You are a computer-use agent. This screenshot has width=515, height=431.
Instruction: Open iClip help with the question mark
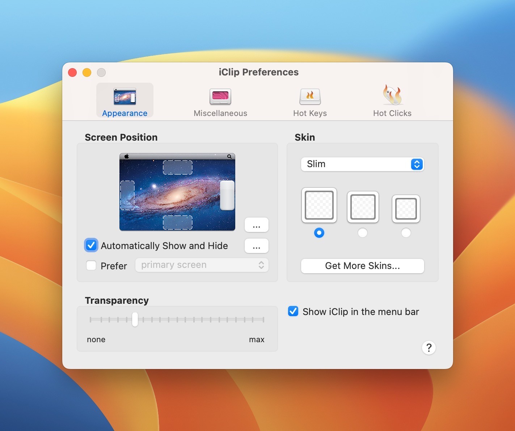(429, 348)
